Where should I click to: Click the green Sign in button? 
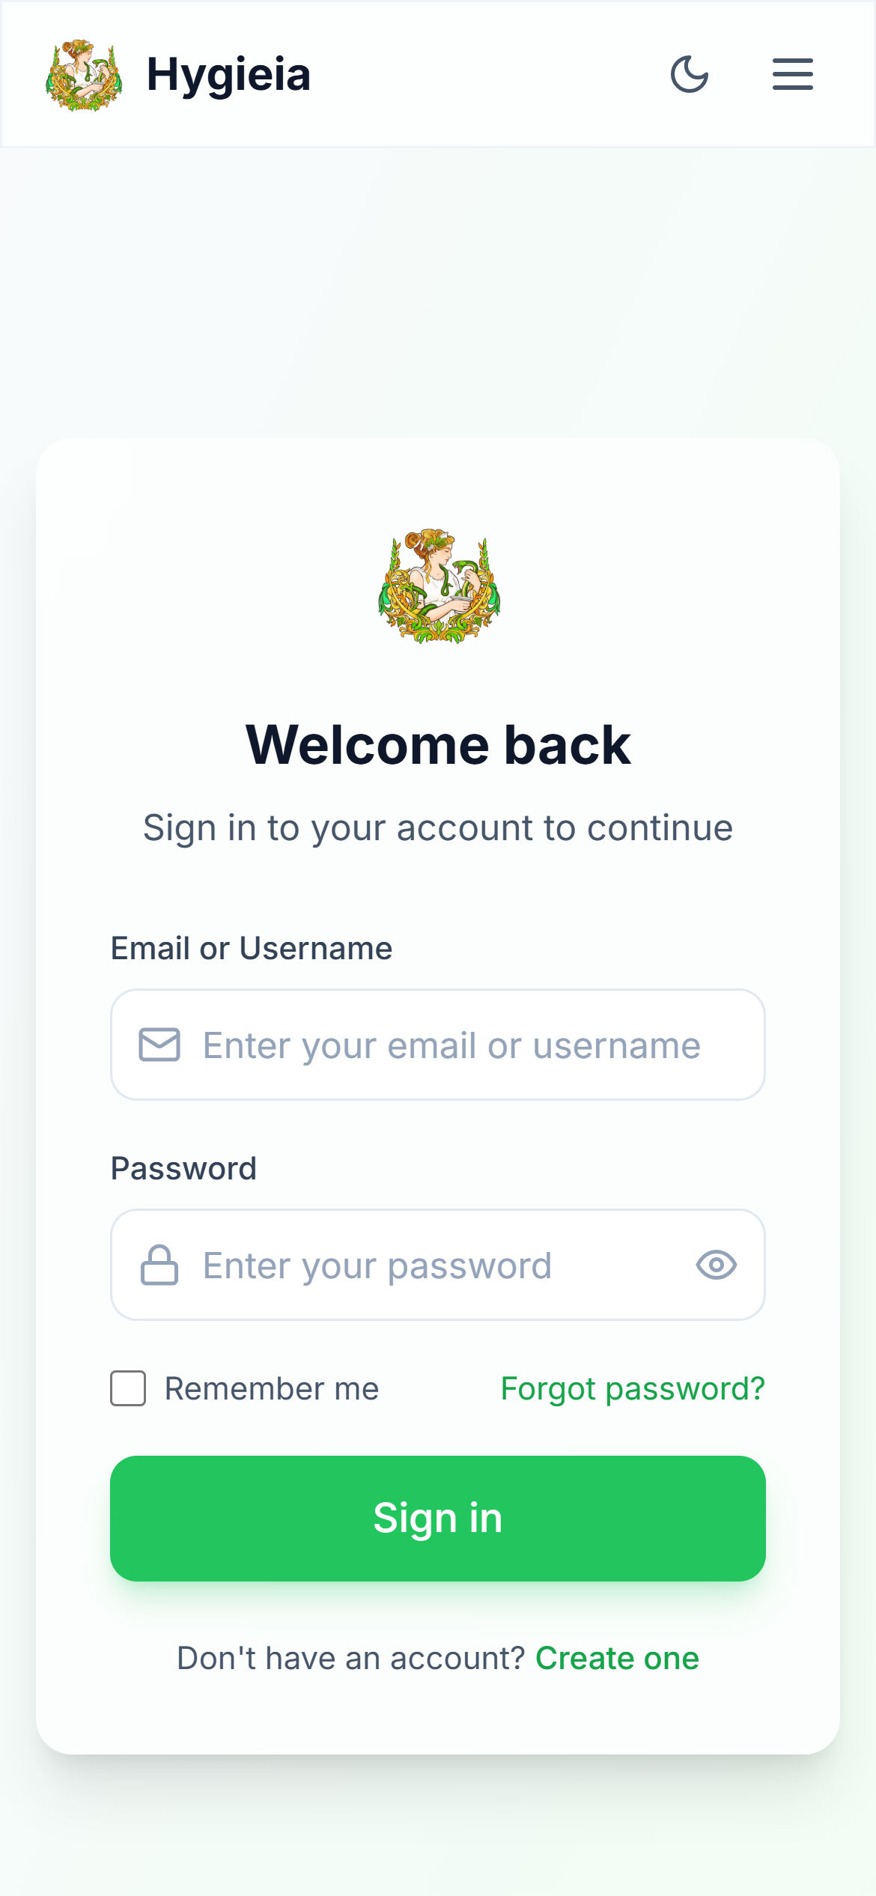point(438,1519)
